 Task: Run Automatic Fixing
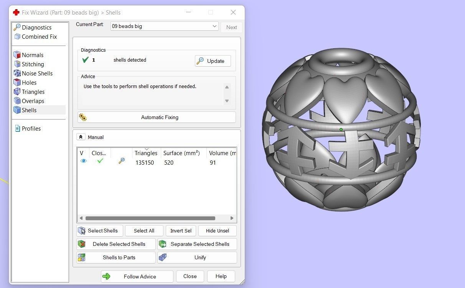pos(157,117)
